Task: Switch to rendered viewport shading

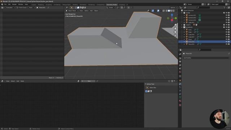Action: (x=173, y=11)
